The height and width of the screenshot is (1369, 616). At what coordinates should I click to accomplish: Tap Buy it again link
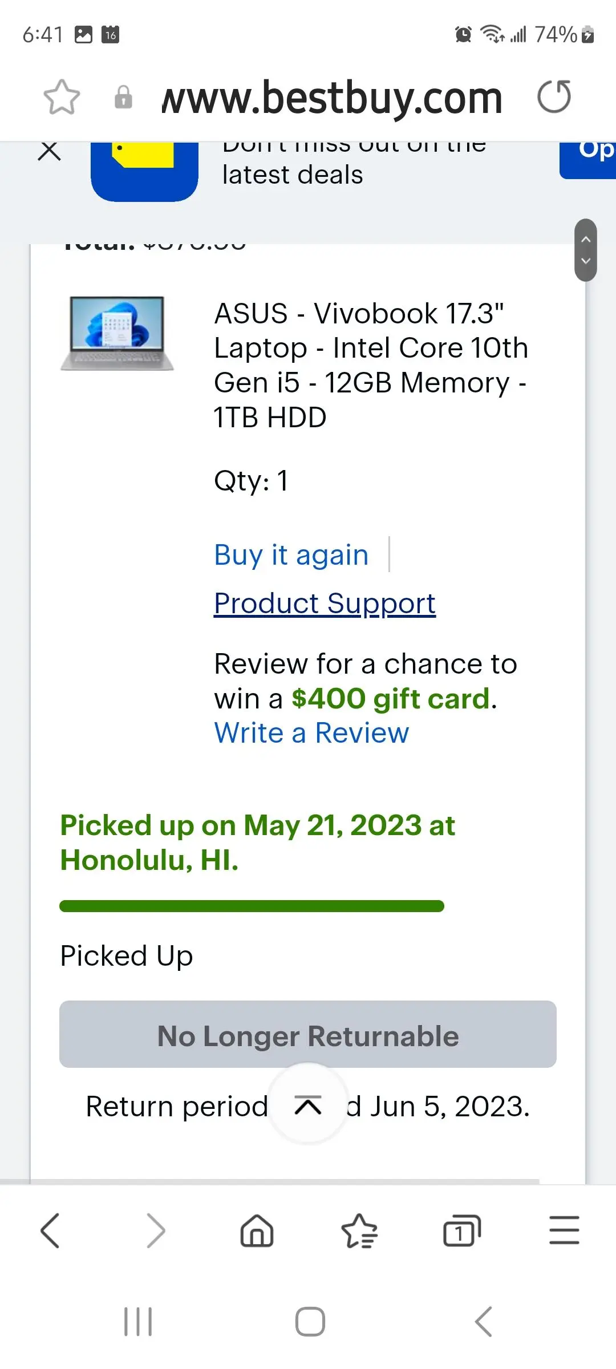coord(291,554)
